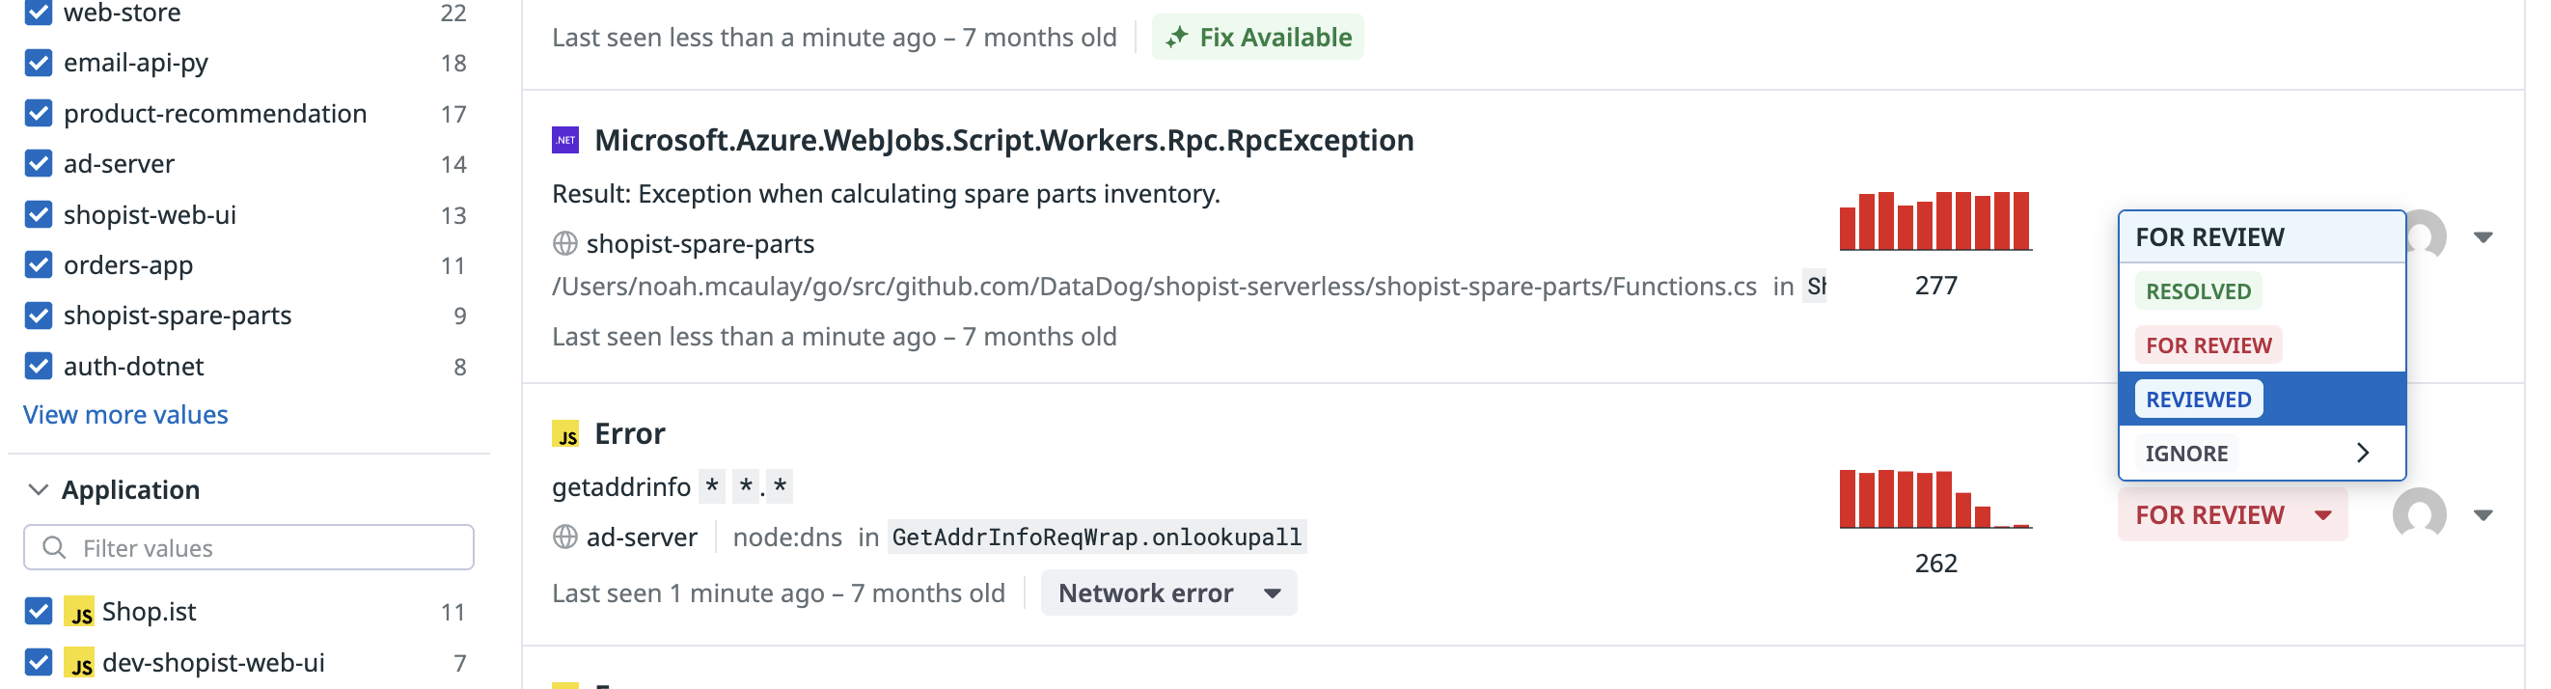Click the Fix Available button
The height and width of the screenshot is (689, 2551).
(x=1258, y=38)
